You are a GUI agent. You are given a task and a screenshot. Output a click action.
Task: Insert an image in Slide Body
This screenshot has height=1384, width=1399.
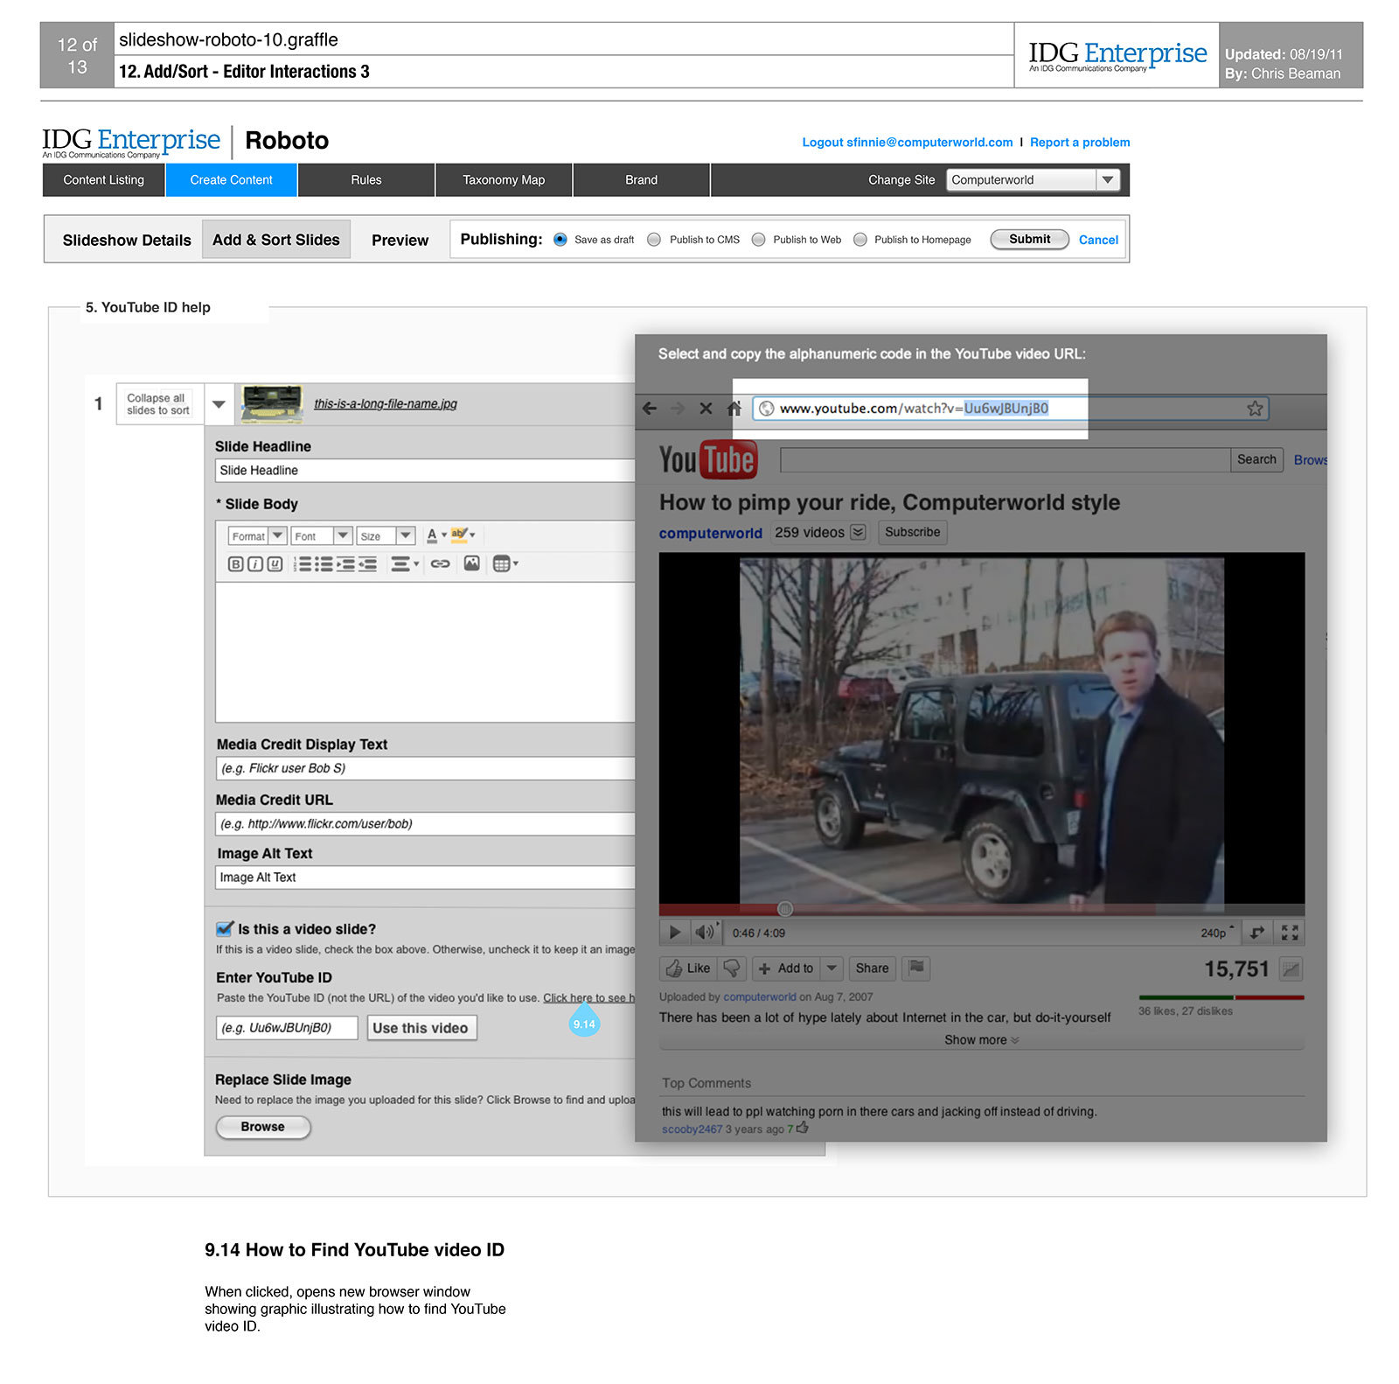pos(471,563)
